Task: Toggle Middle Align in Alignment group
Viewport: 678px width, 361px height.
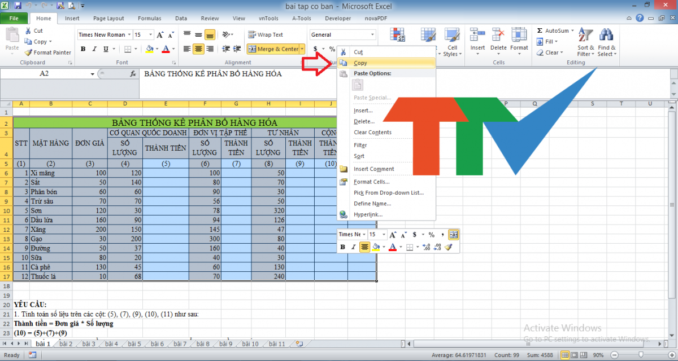Action: tap(198, 34)
